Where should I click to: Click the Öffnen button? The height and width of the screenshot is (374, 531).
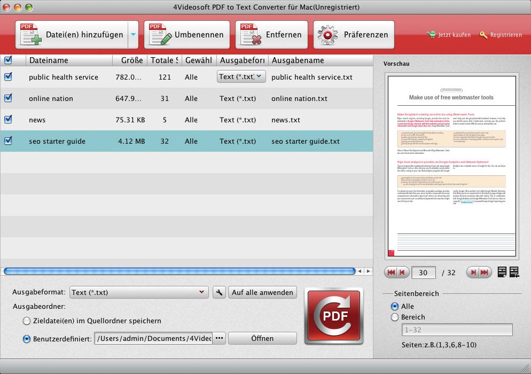(262, 338)
